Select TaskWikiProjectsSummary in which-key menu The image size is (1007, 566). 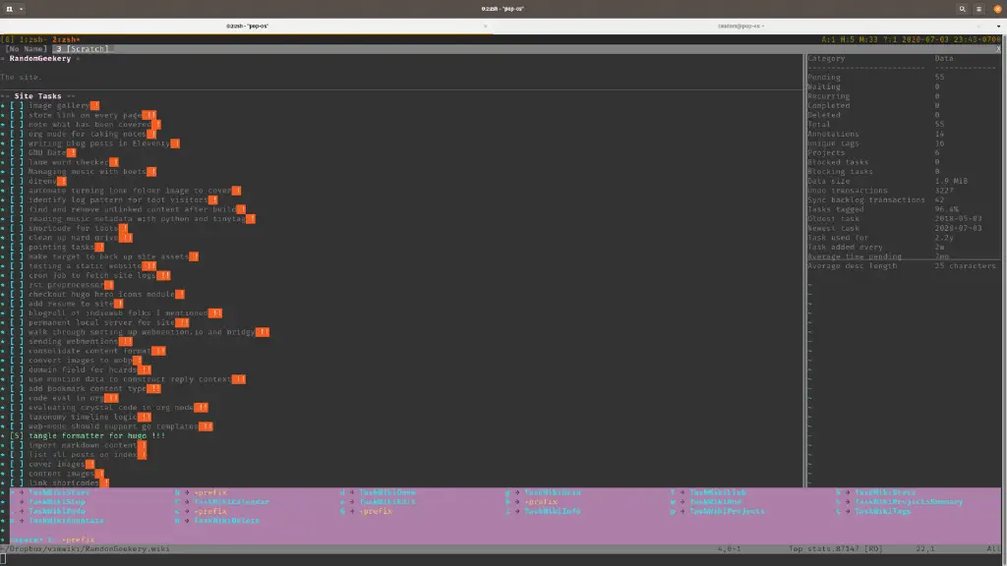coord(908,502)
